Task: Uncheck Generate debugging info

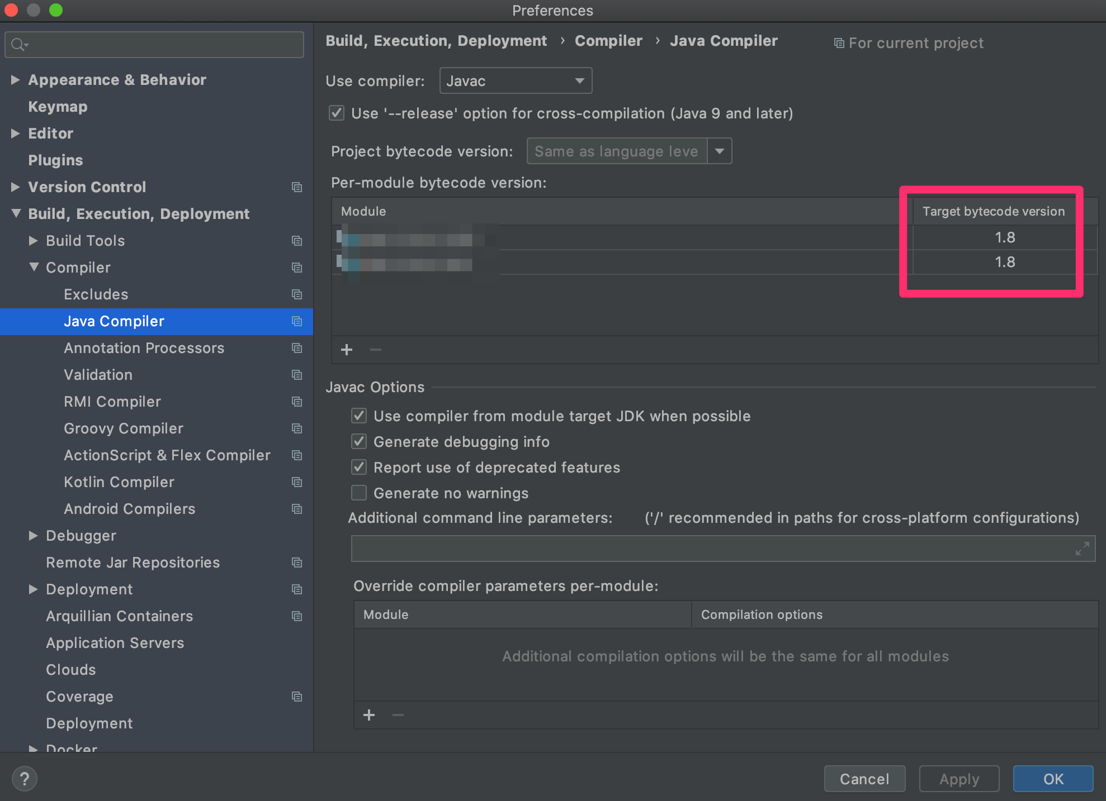Action: point(359,442)
